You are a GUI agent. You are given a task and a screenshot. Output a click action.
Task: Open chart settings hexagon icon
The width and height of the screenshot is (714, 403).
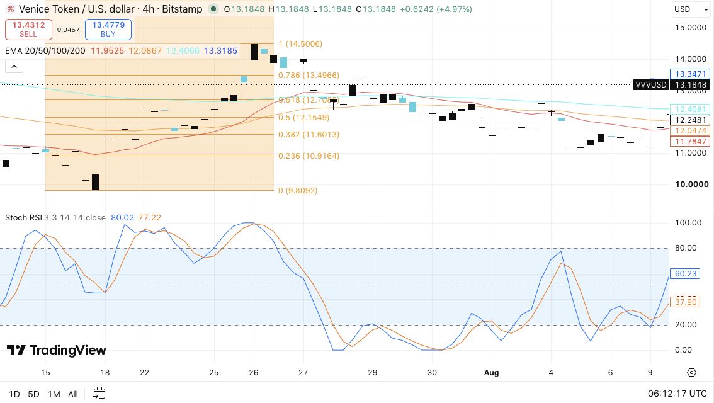(691, 373)
